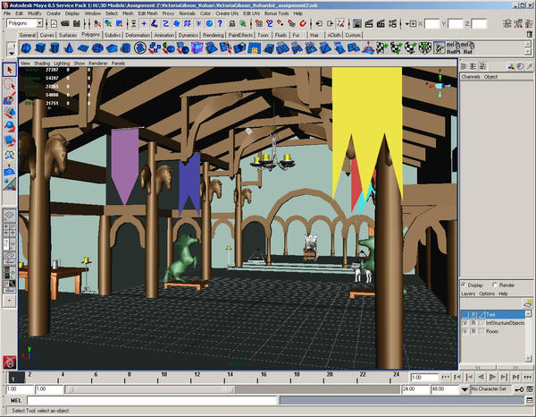Open the Create UVs menu

[x=227, y=13]
